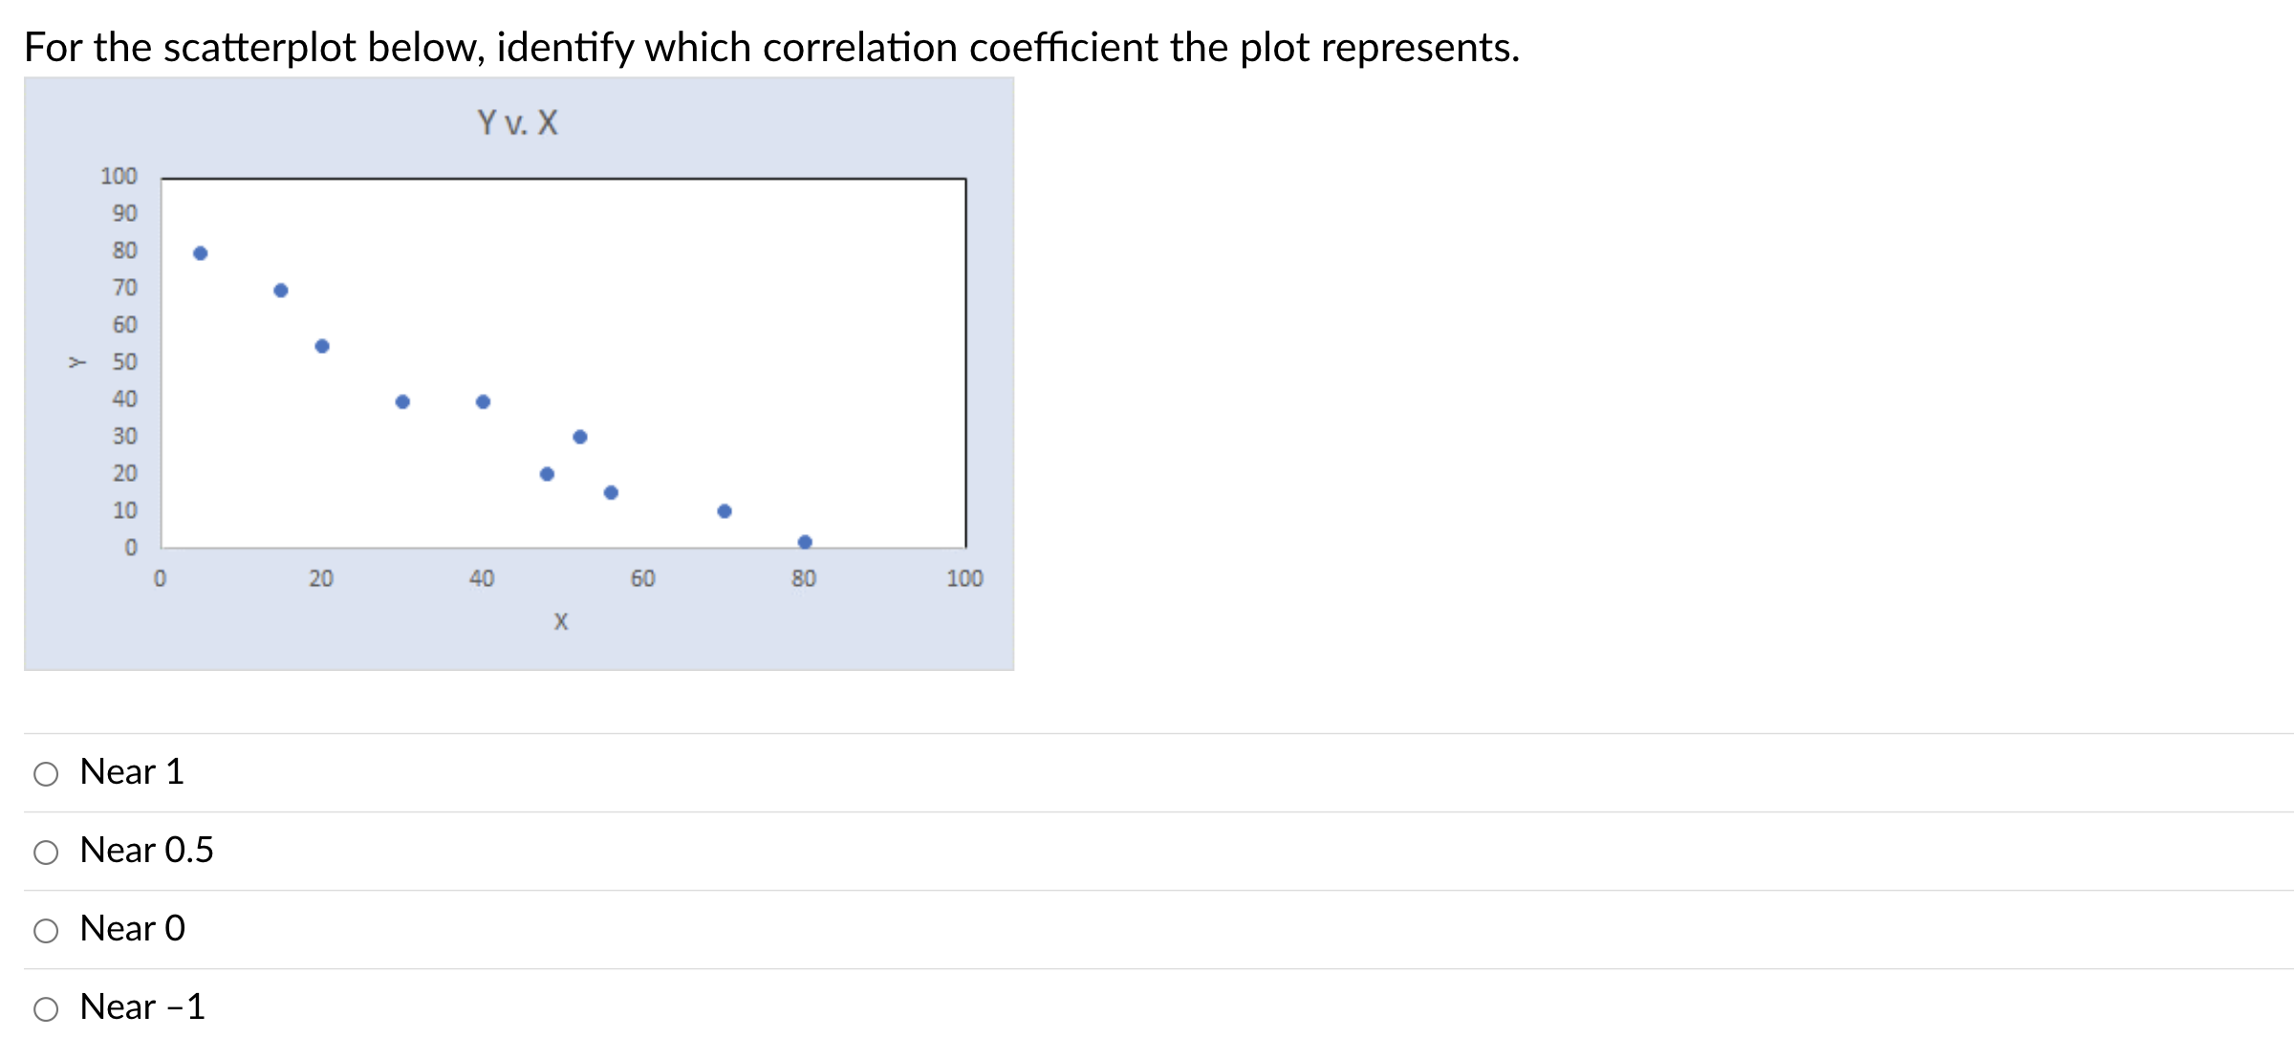The width and height of the screenshot is (2294, 1059).
Task: Select the "Near 1" radio button
Action: coord(45,773)
